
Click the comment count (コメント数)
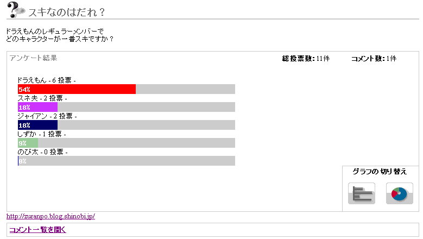pos(374,58)
